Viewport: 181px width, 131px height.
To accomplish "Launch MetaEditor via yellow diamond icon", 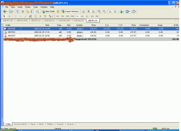I will [x=58, y=11].
